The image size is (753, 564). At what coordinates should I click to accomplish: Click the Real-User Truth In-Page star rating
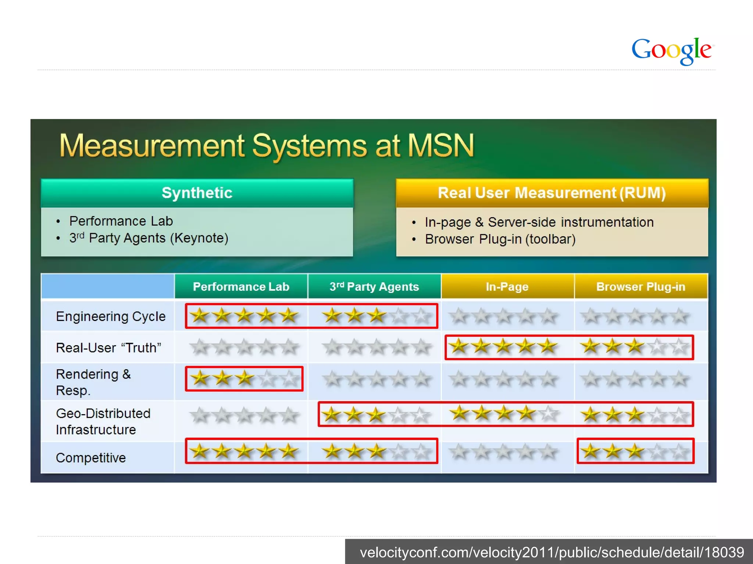[x=503, y=346]
